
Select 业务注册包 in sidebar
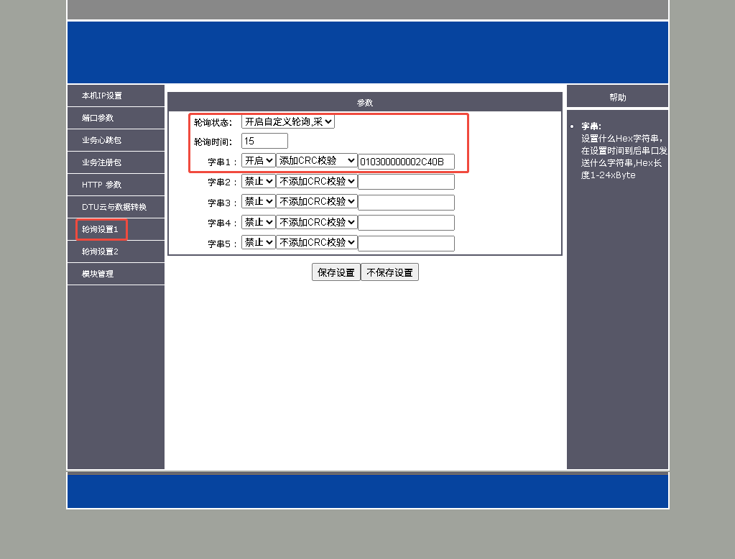pos(101,162)
